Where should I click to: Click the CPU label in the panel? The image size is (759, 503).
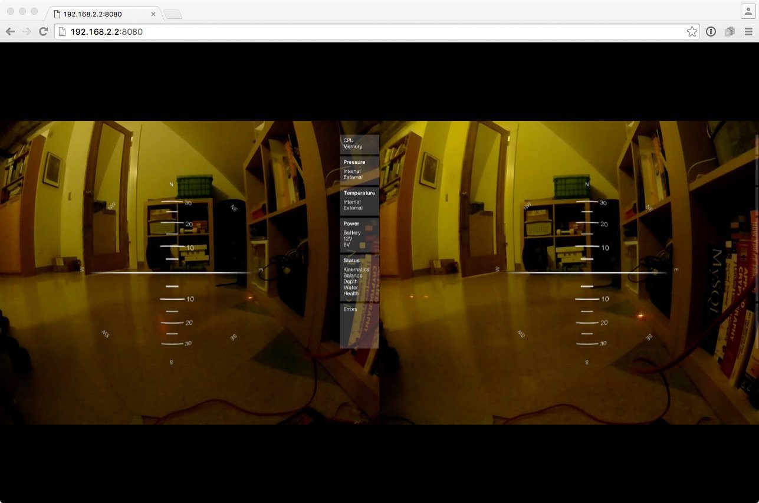click(x=349, y=140)
